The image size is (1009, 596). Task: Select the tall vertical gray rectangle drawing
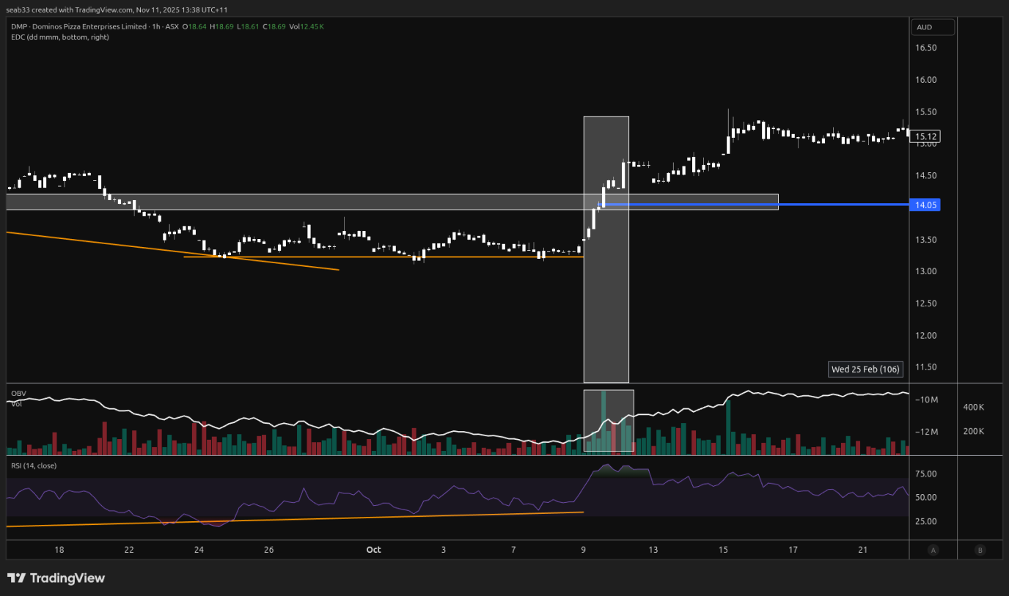click(x=606, y=330)
